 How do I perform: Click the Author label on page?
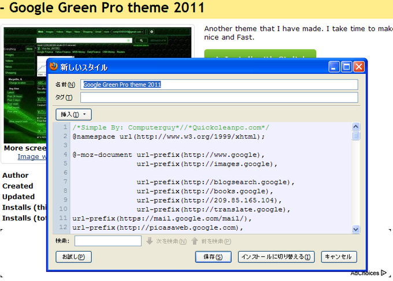coord(15,175)
